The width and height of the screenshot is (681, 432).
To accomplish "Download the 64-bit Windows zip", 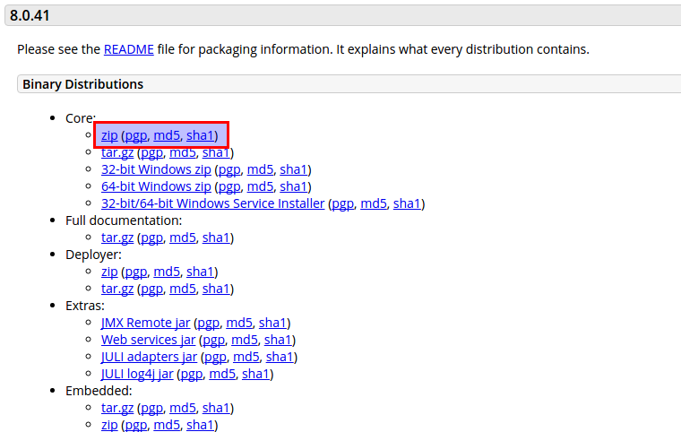I will [156, 186].
